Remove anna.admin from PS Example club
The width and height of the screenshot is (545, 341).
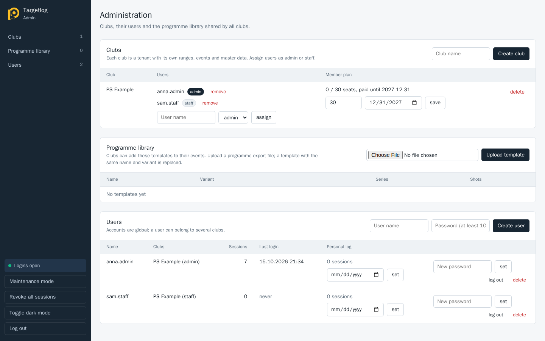pos(218,92)
